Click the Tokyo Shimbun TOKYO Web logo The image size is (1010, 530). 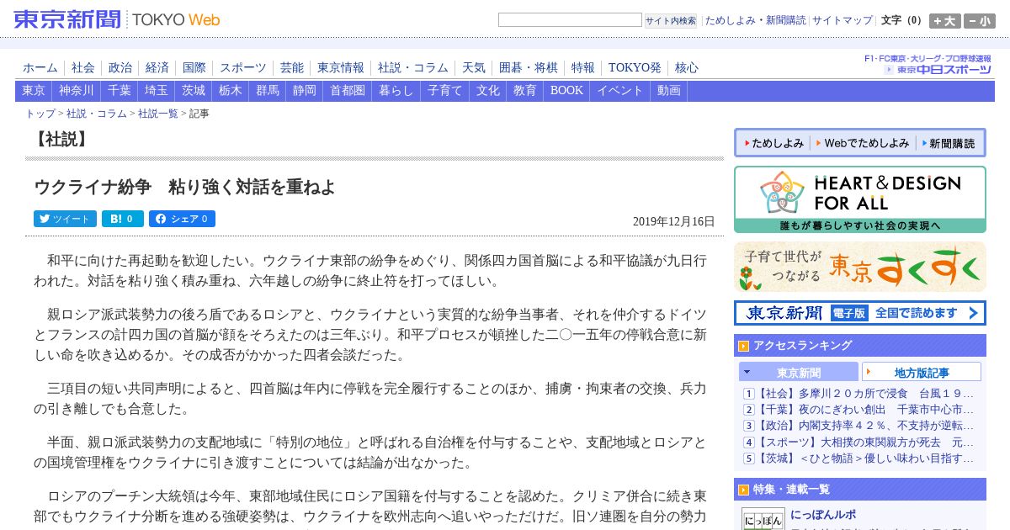(x=117, y=19)
